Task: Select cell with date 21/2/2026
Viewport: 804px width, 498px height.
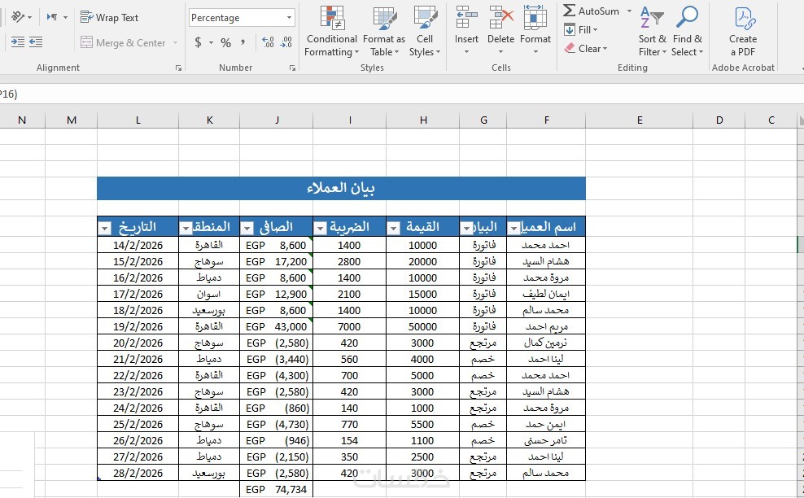Action: pyautogui.click(x=138, y=359)
